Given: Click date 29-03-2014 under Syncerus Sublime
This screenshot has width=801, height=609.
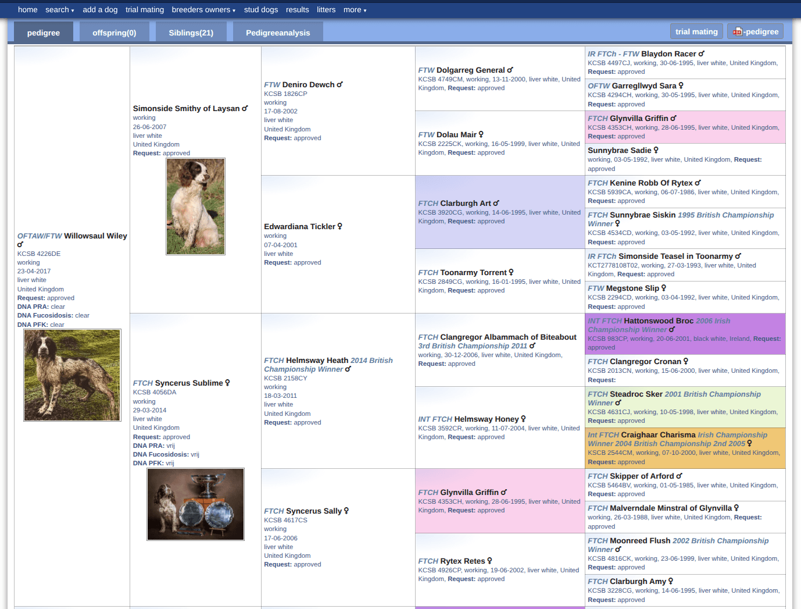Looking at the screenshot, I should (149, 410).
